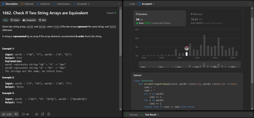Show the Hint for this problem

click(42, 20)
